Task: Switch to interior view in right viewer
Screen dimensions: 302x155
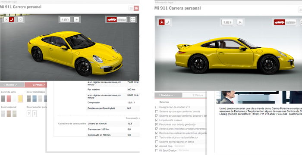Action: point(291,22)
